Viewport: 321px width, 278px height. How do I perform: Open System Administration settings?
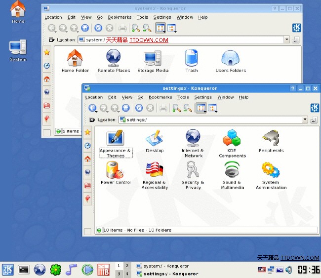point(271,175)
